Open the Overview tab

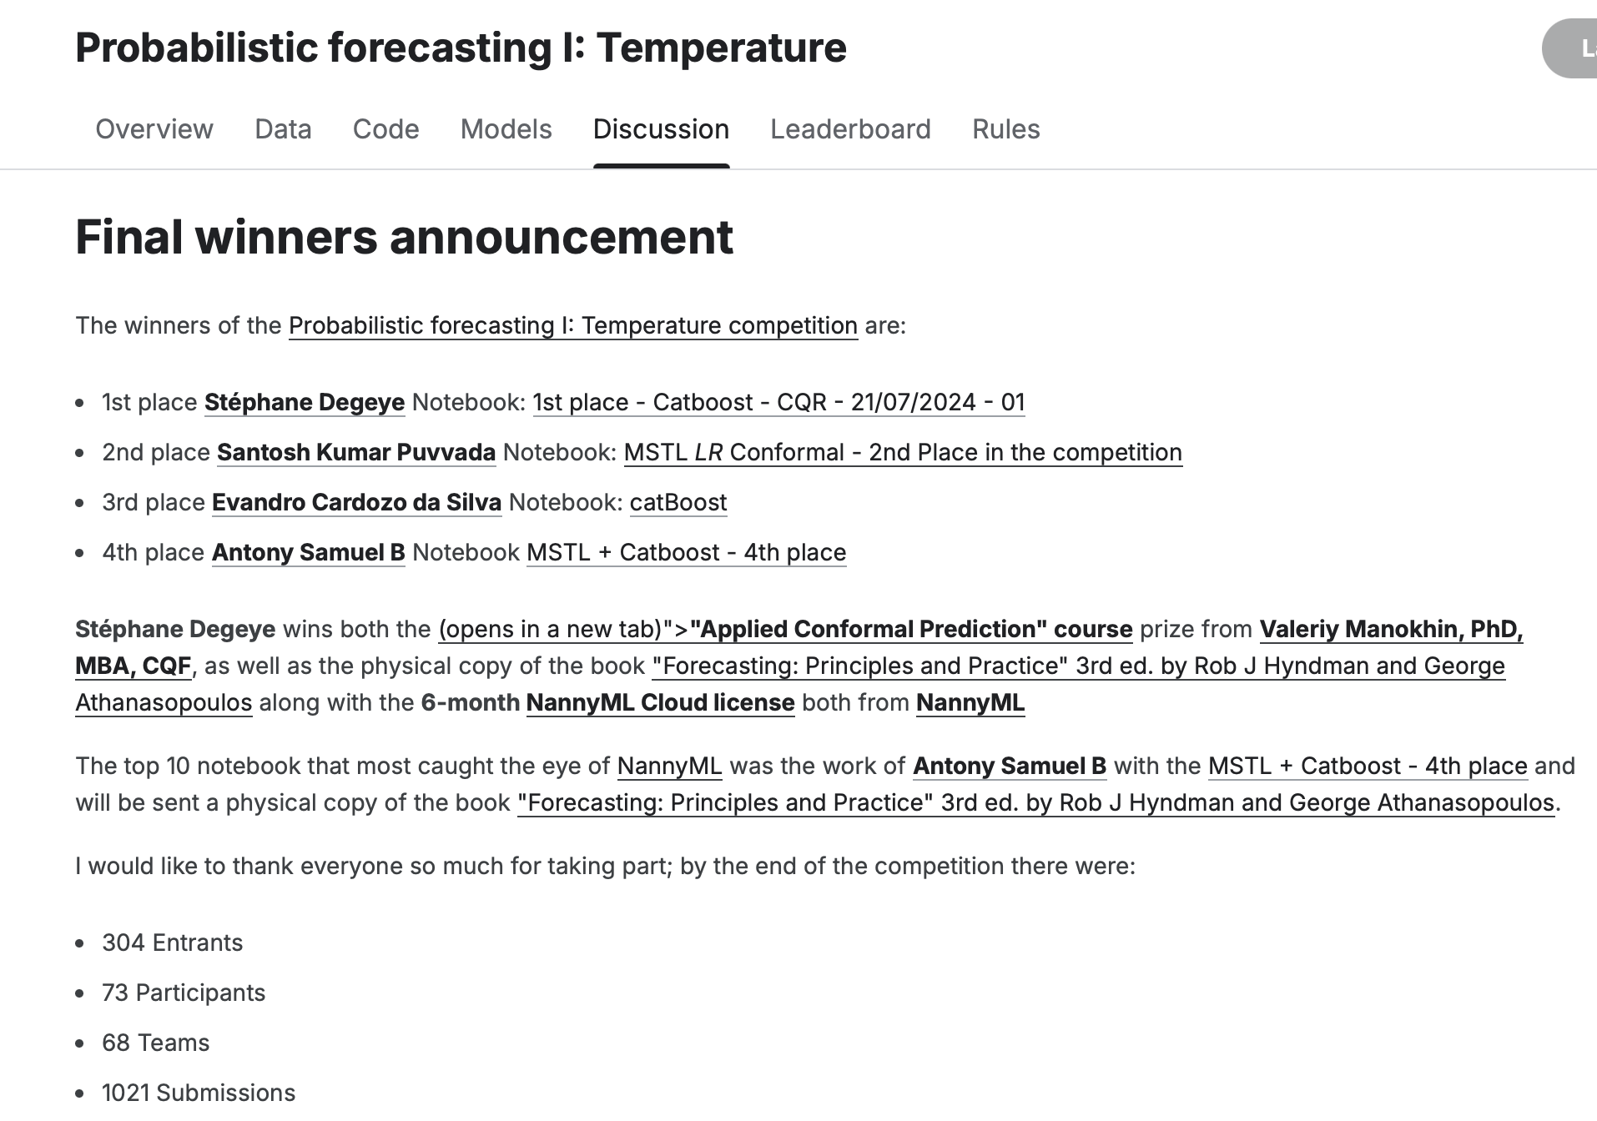(154, 129)
